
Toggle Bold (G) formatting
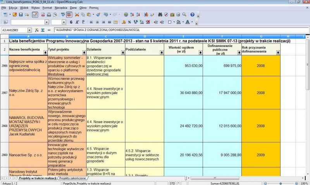71,22
